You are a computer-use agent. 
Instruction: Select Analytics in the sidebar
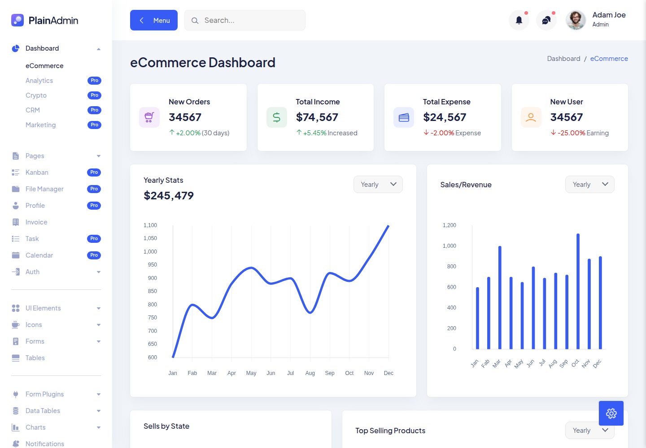(39, 81)
